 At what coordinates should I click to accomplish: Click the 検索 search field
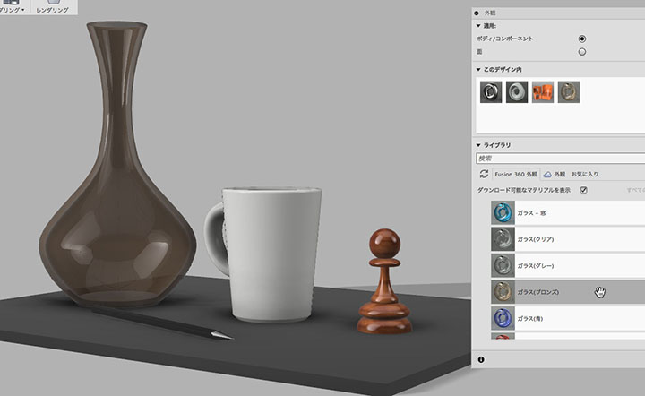click(x=560, y=159)
